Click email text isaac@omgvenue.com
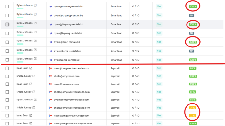Image resolution: width=225 pixels, height=126 pixels. (66, 84)
